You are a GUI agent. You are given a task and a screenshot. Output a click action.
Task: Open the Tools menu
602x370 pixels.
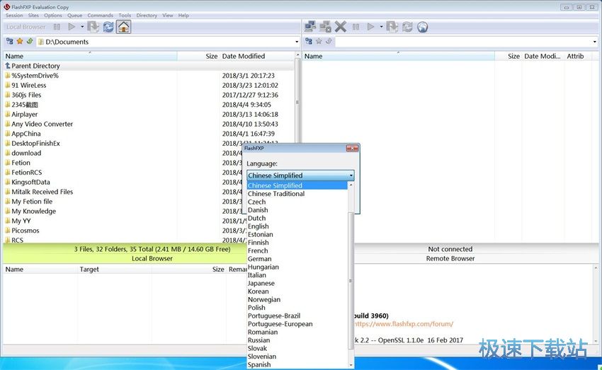[x=125, y=16]
